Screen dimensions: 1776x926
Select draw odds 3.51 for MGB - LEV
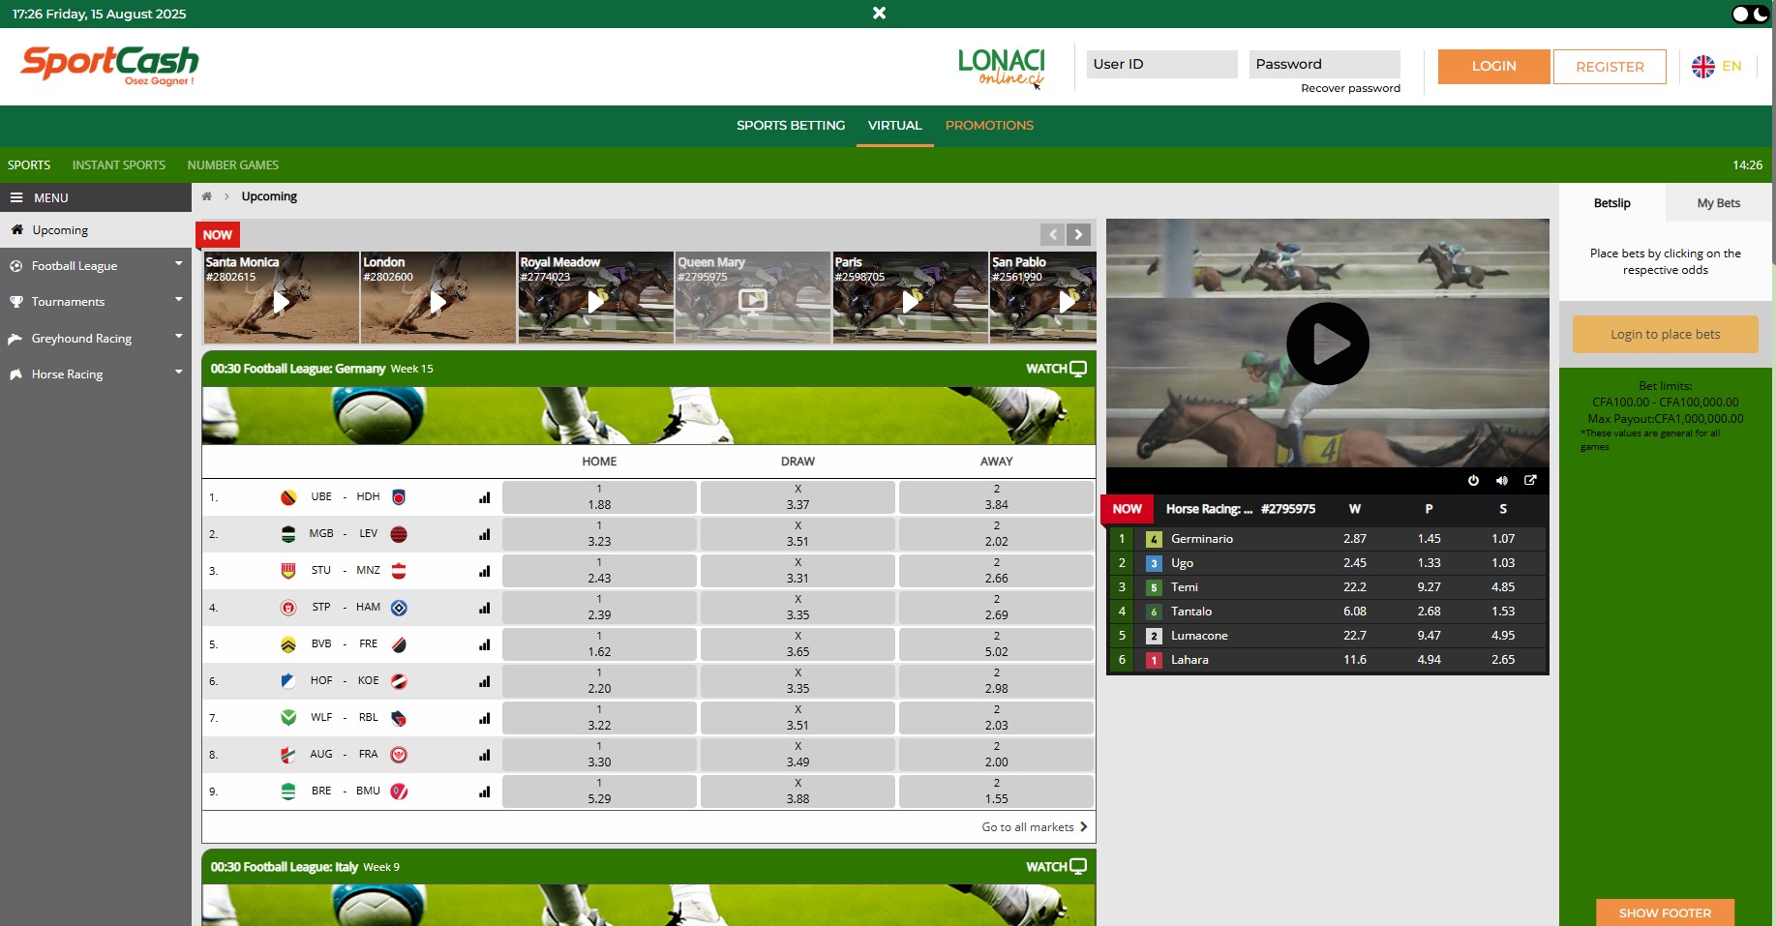[x=798, y=534]
